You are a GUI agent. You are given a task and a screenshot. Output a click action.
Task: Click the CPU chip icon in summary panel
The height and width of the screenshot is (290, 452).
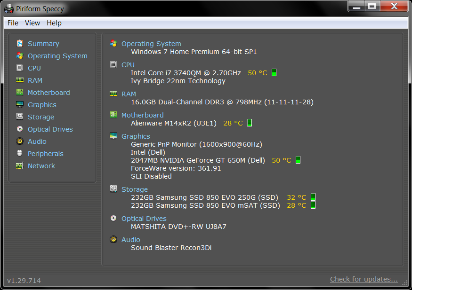(x=113, y=64)
